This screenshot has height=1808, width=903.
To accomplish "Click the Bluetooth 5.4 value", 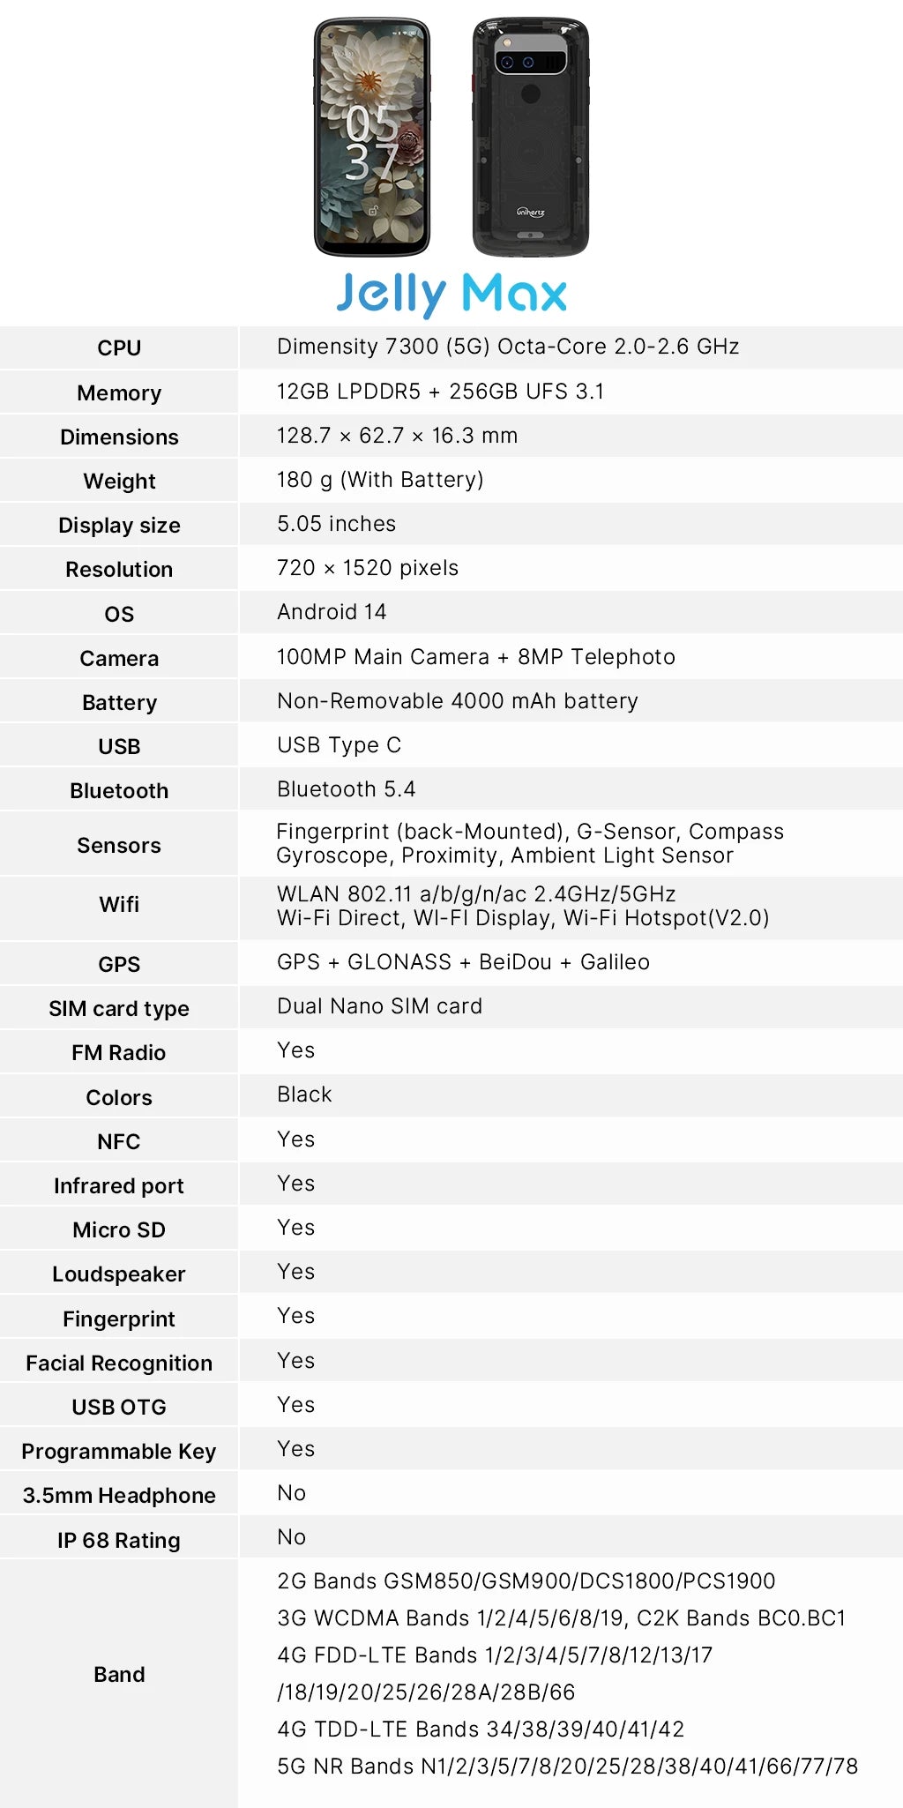I will coord(346,789).
